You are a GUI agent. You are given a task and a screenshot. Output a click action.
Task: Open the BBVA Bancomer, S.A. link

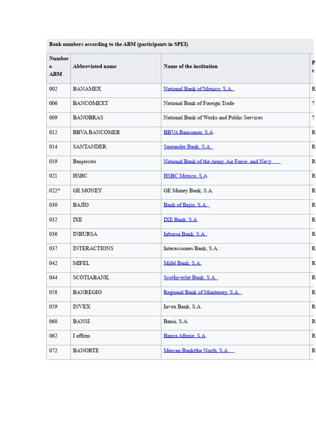point(188,132)
